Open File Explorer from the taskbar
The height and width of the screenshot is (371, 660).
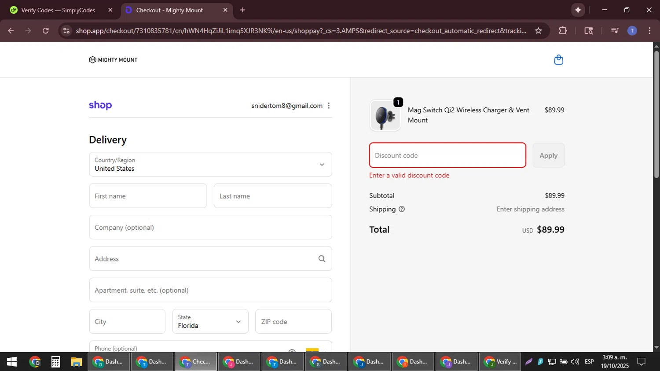coord(77,362)
